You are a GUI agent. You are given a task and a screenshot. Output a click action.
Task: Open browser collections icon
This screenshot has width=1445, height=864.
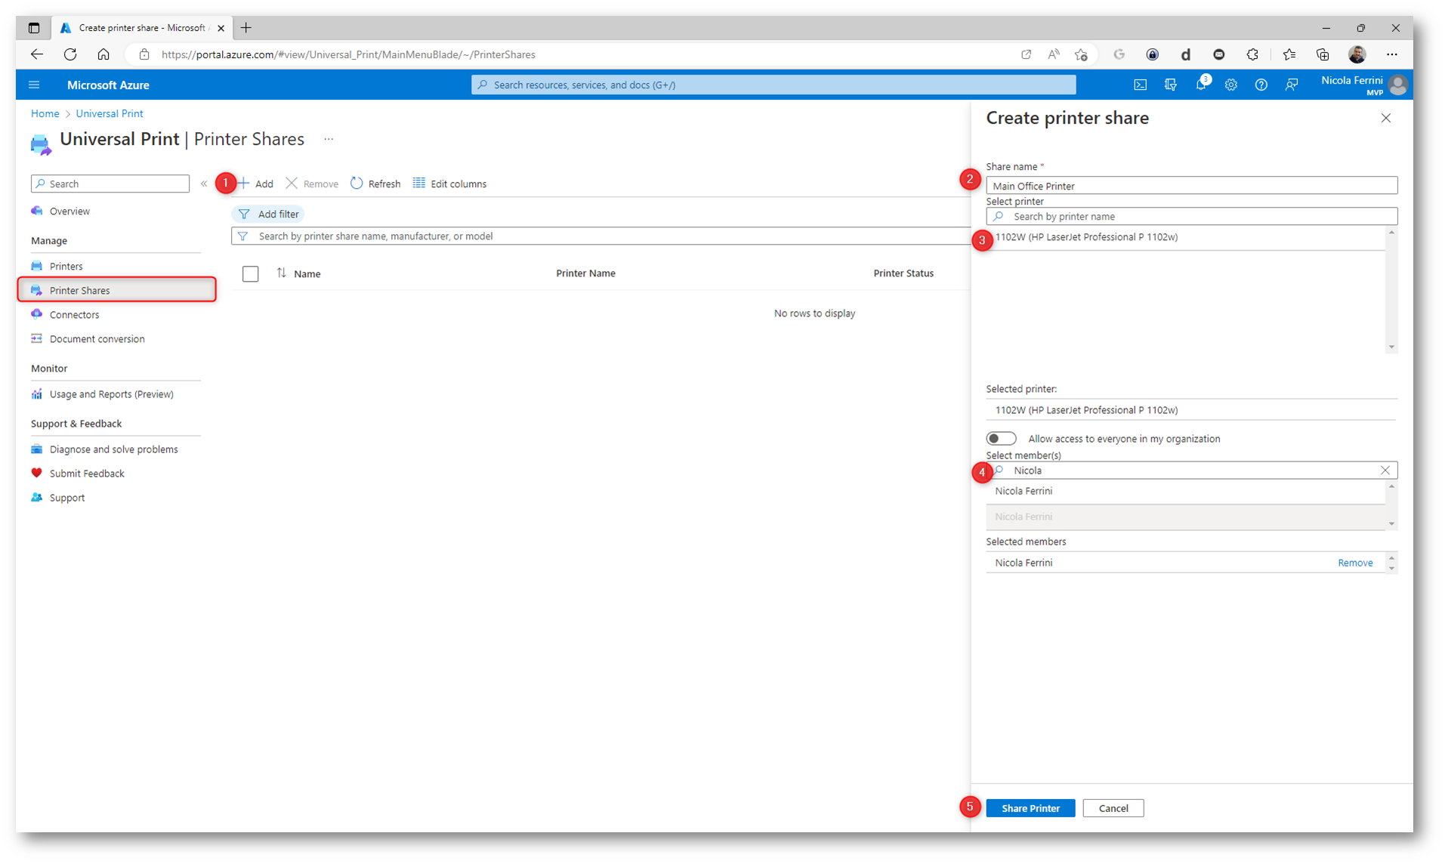click(x=1322, y=54)
